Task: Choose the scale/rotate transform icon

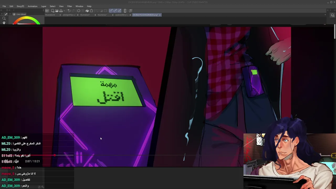Action: pyautogui.click(x=91, y=11)
